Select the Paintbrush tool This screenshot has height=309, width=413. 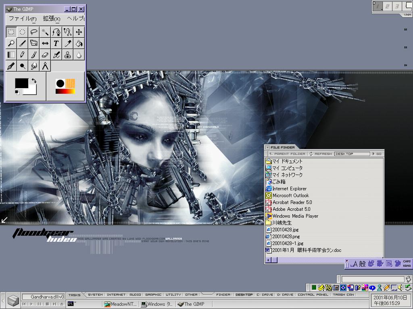34,55
